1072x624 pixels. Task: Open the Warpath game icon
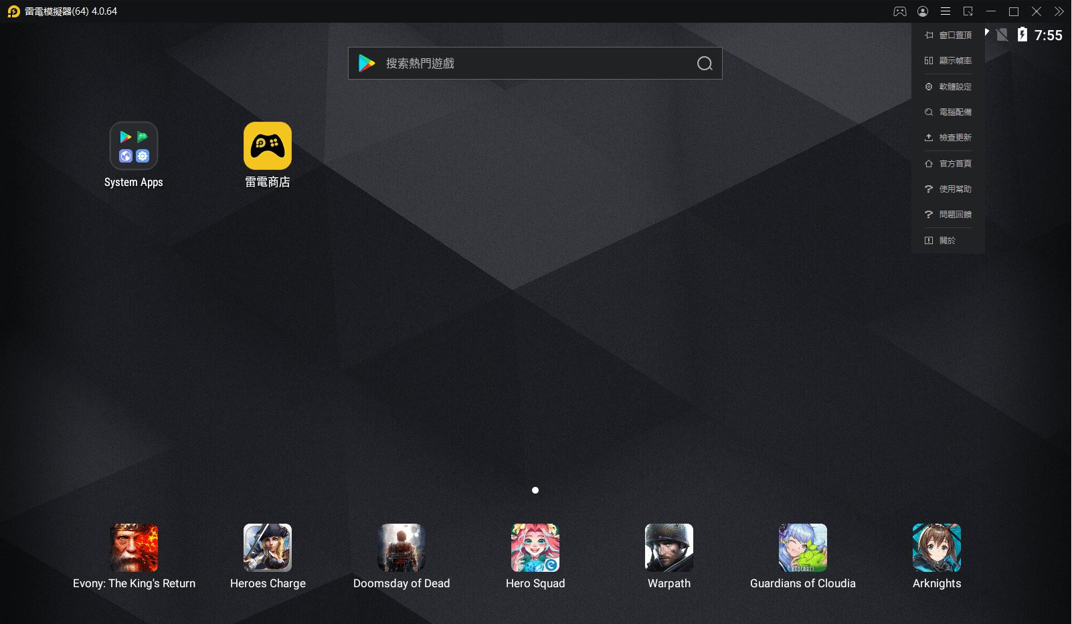coord(669,548)
